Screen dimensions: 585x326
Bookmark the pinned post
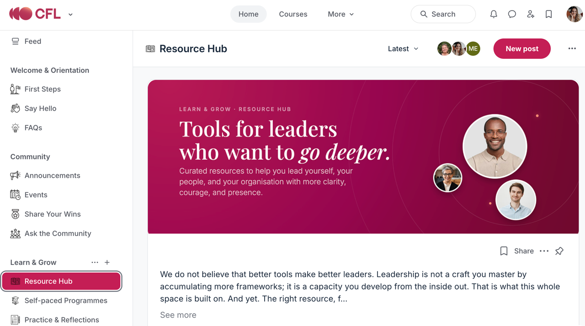[504, 251]
